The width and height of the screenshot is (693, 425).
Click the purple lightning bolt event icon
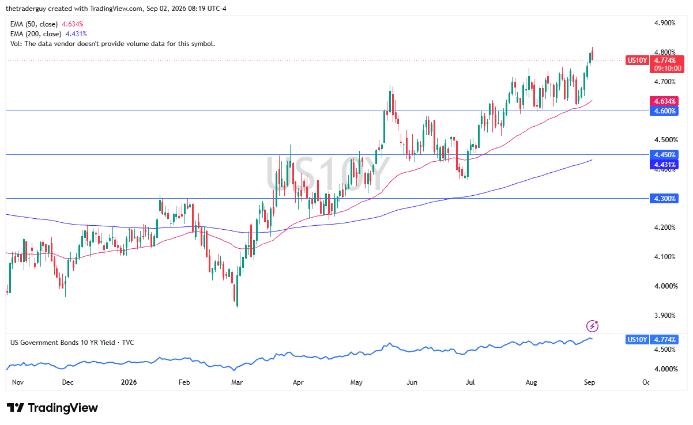(x=593, y=326)
